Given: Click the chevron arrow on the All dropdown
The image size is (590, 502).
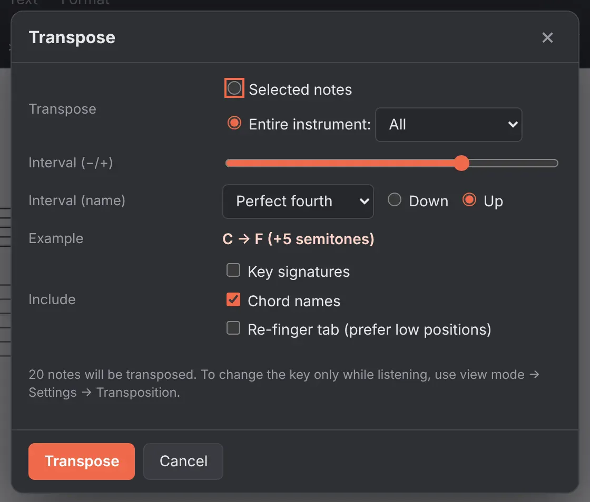Looking at the screenshot, I should coord(513,124).
